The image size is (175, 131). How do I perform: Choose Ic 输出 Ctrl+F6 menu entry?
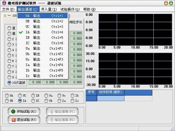click(x=43, y=76)
